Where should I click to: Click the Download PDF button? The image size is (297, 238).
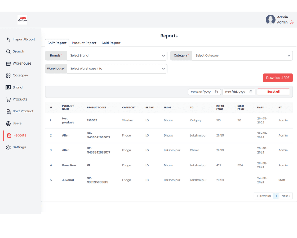point(278,78)
